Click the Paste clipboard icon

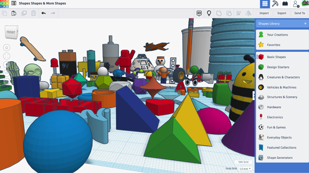(14, 13)
